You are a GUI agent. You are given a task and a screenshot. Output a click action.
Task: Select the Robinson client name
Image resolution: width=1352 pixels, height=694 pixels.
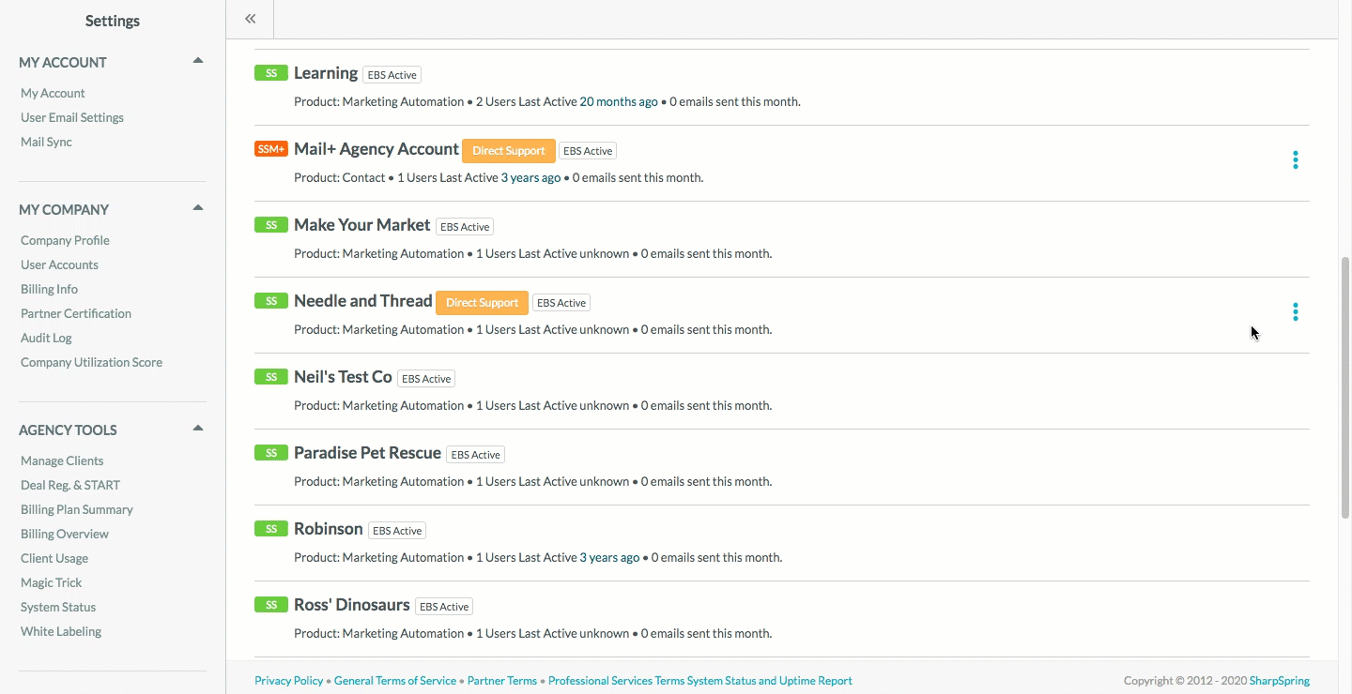[329, 529]
